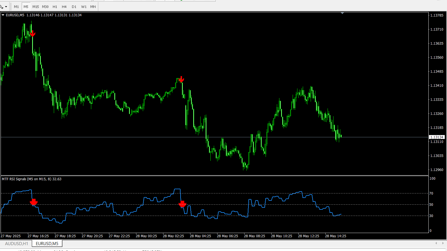Click the RSI 30 level label
Viewport: 447px width, 251px height.
[431, 216]
